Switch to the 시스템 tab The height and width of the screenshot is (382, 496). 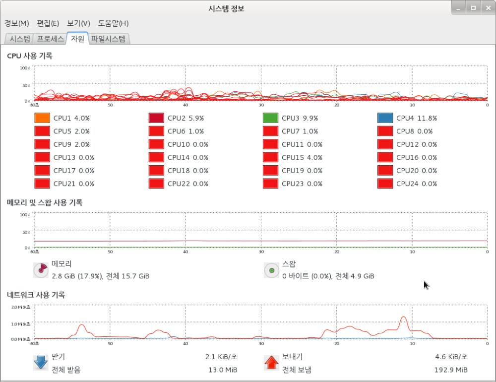click(20, 39)
